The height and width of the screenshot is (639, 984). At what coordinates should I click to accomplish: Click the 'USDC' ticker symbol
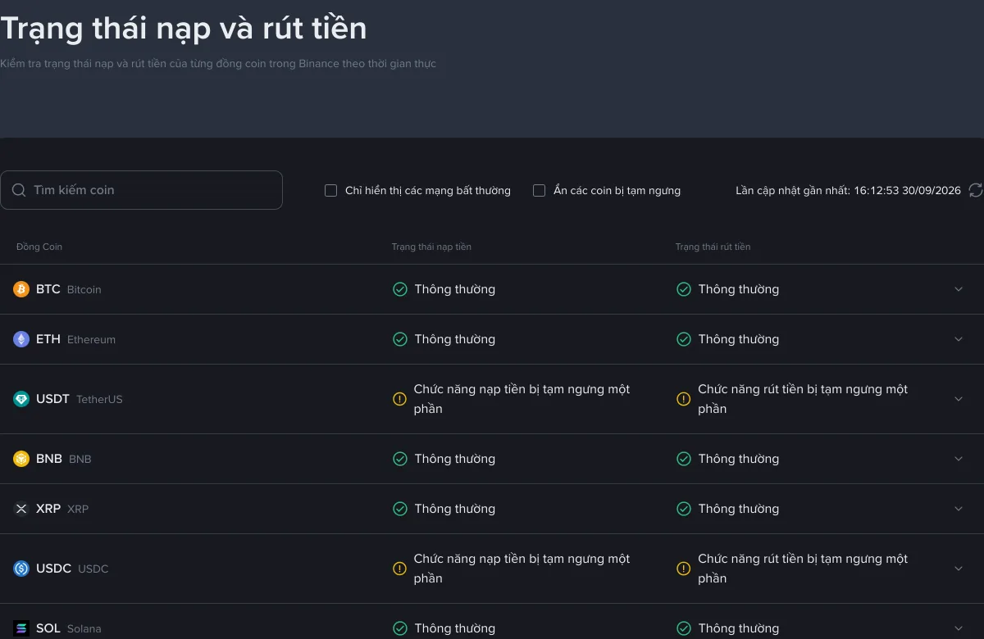pyautogui.click(x=53, y=569)
